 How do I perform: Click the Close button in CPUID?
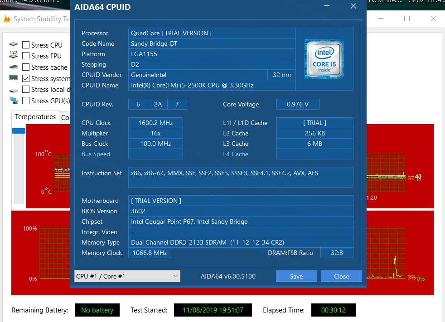[341, 276]
